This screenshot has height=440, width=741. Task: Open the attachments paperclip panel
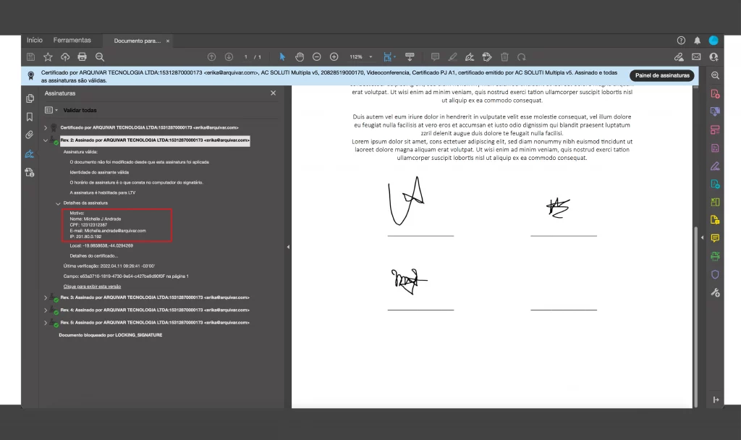click(30, 135)
